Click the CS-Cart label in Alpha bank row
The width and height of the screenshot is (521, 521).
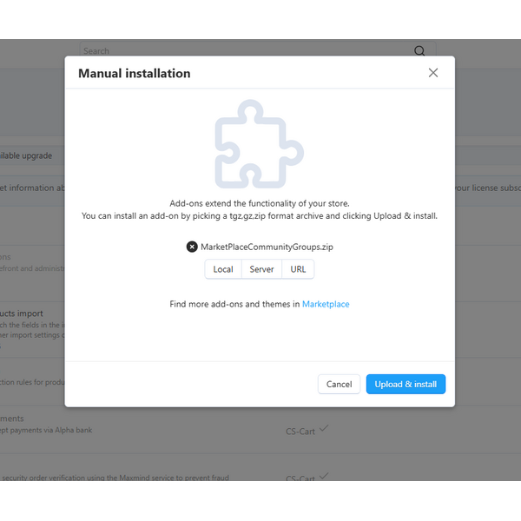click(x=300, y=430)
